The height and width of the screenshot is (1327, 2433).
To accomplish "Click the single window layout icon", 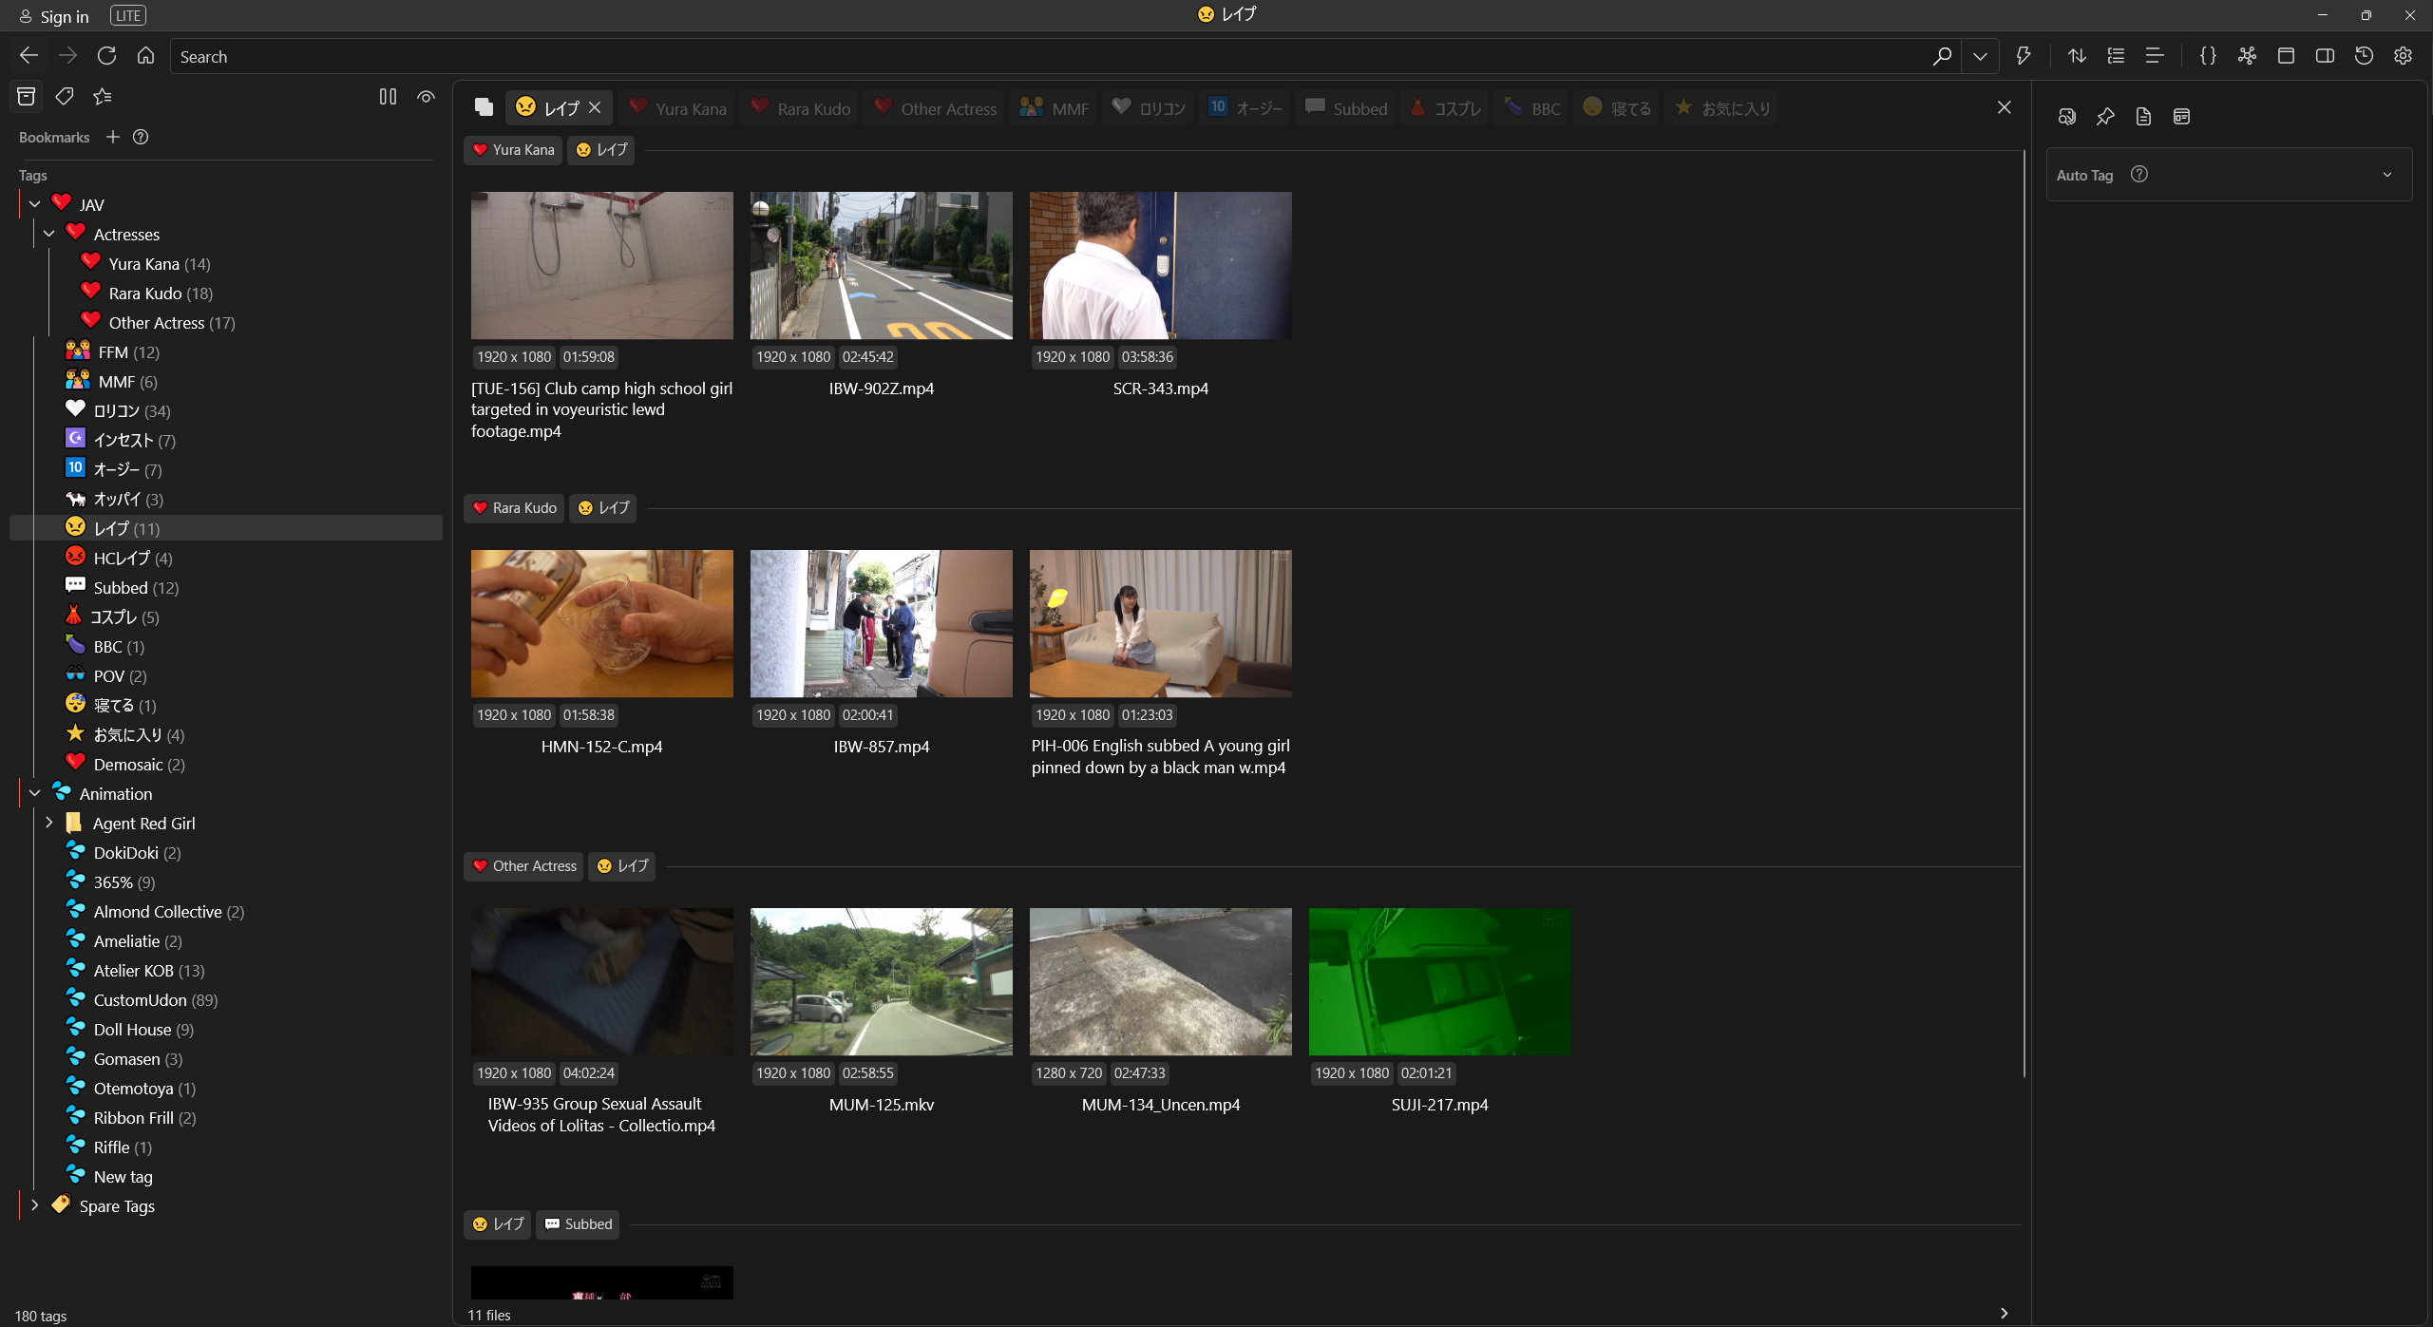I will point(2286,56).
